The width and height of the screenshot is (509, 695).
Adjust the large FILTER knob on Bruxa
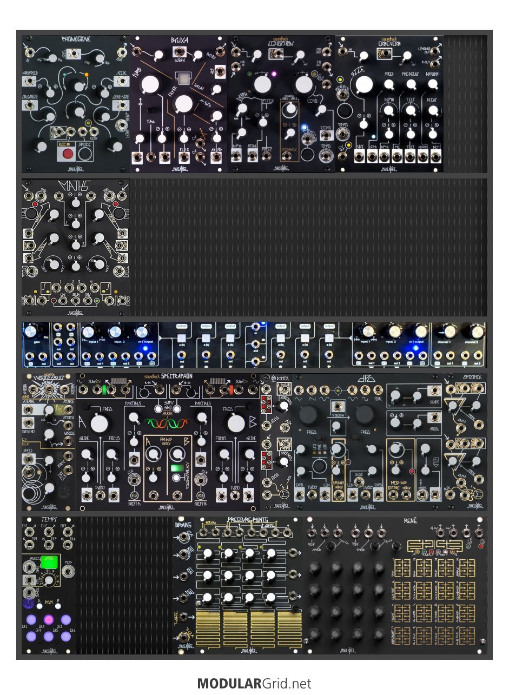tap(184, 105)
